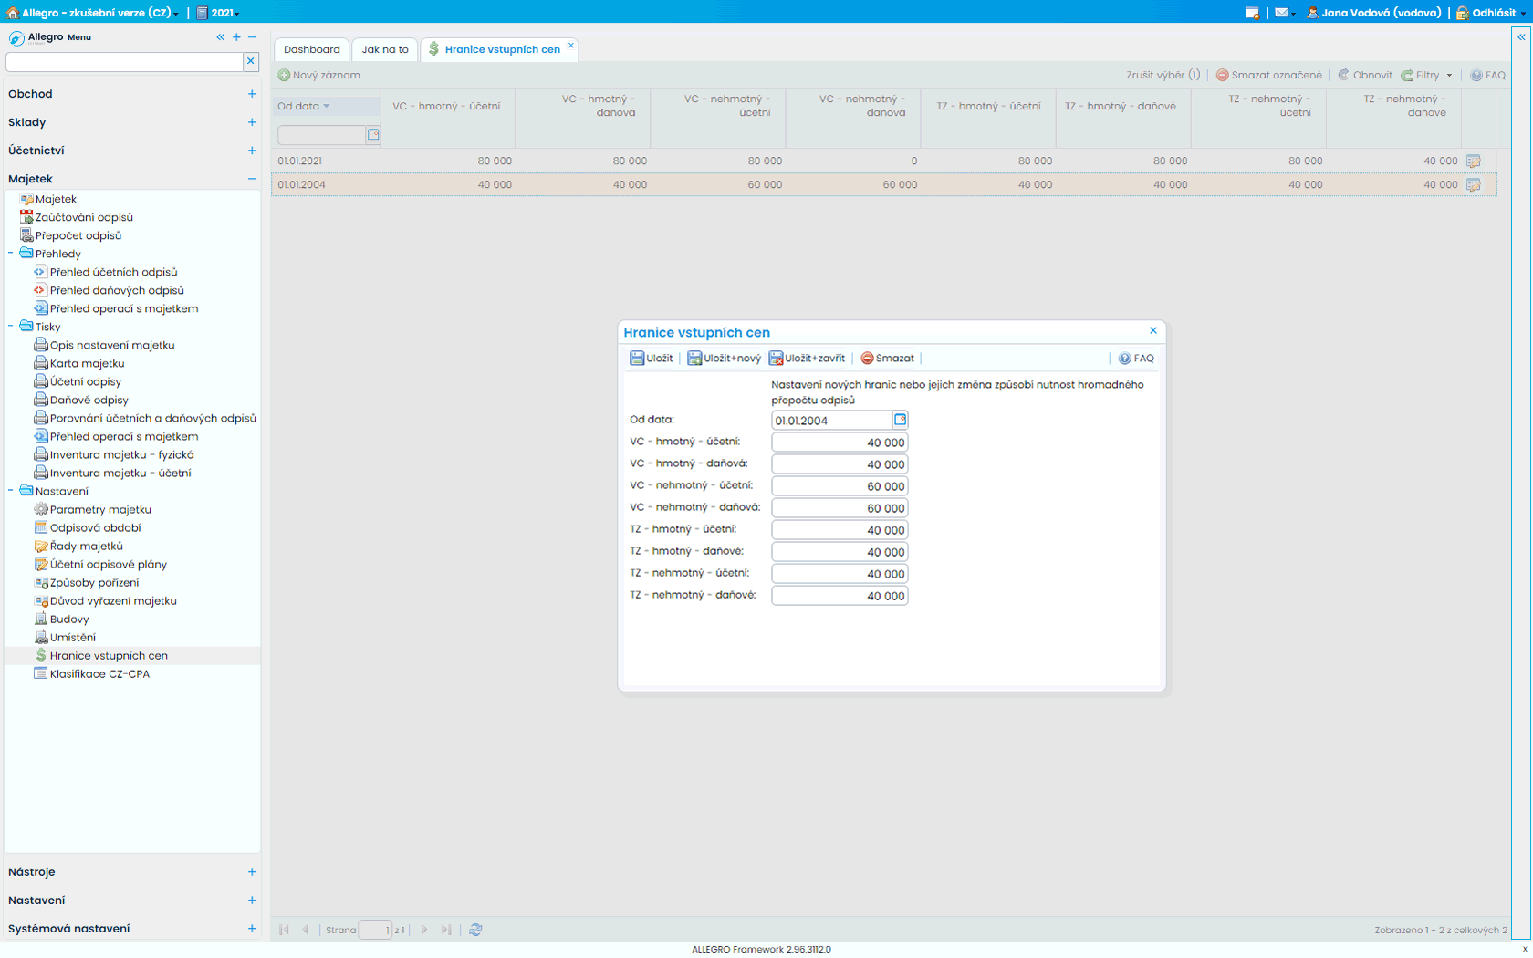The width and height of the screenshot is (1533, 958).
Task: Click Nový záznam in the list toolbar
Action: click(x=318, y=75)
